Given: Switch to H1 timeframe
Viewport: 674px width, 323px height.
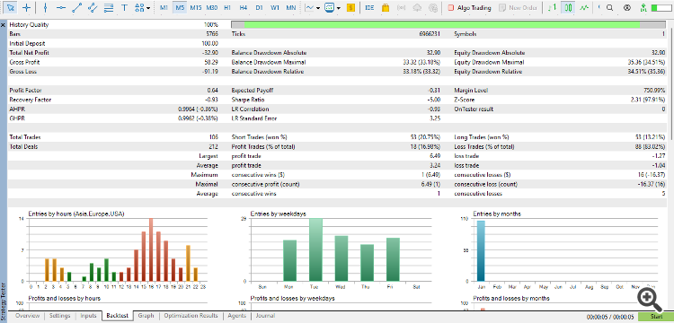Looking at the screenshot, I should coord(227,8).
